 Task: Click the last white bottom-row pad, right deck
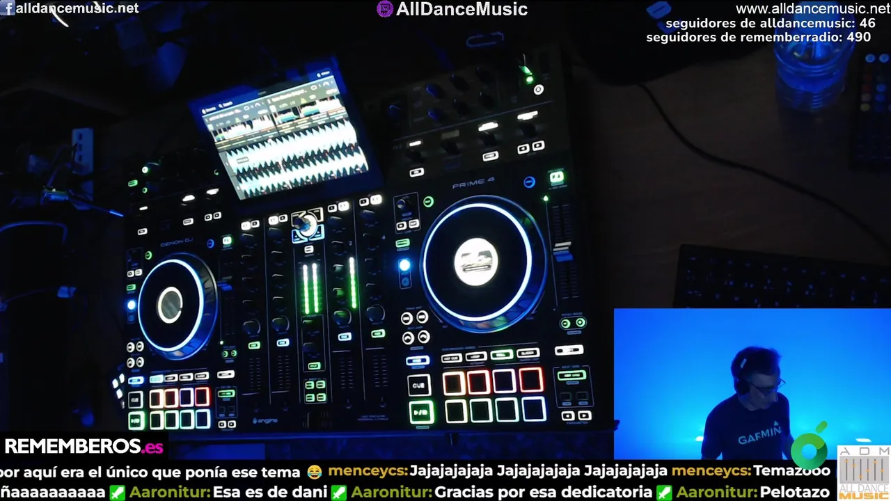coord(533,409)
